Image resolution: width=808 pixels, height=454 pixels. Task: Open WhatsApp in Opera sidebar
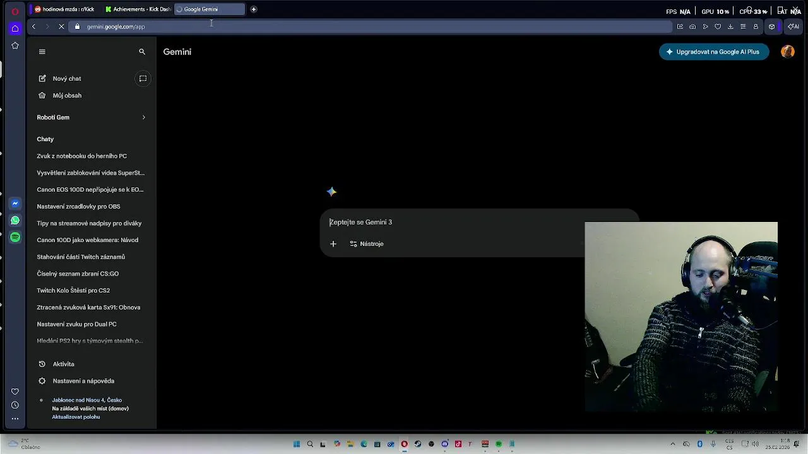pyautogui.click(x=15, y=221)
